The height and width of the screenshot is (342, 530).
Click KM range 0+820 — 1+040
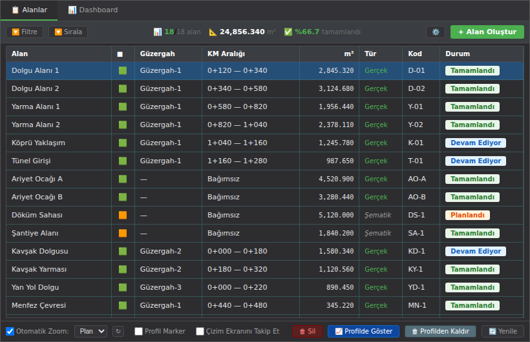pos(237,125)
